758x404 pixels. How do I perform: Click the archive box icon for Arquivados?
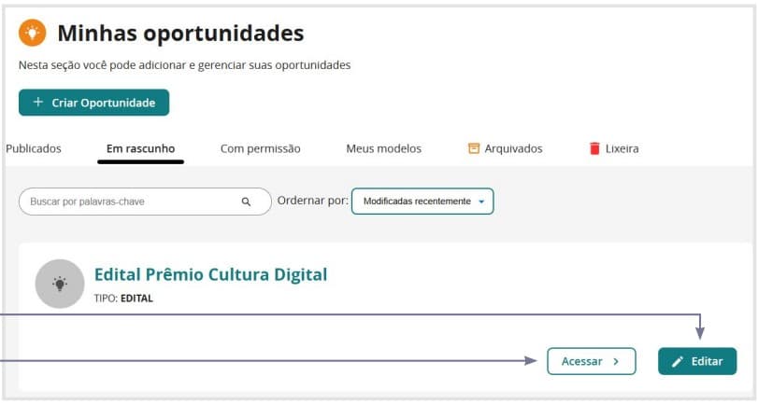tap(474, 148)
